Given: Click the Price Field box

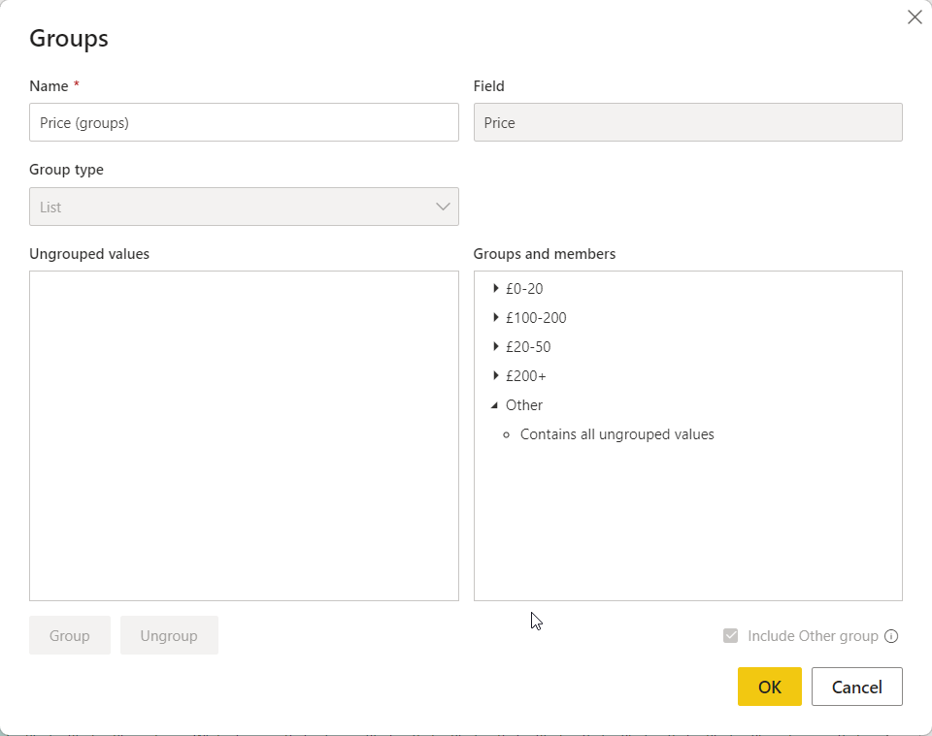Looking at the screenshot, I should [x=687, y=122].
